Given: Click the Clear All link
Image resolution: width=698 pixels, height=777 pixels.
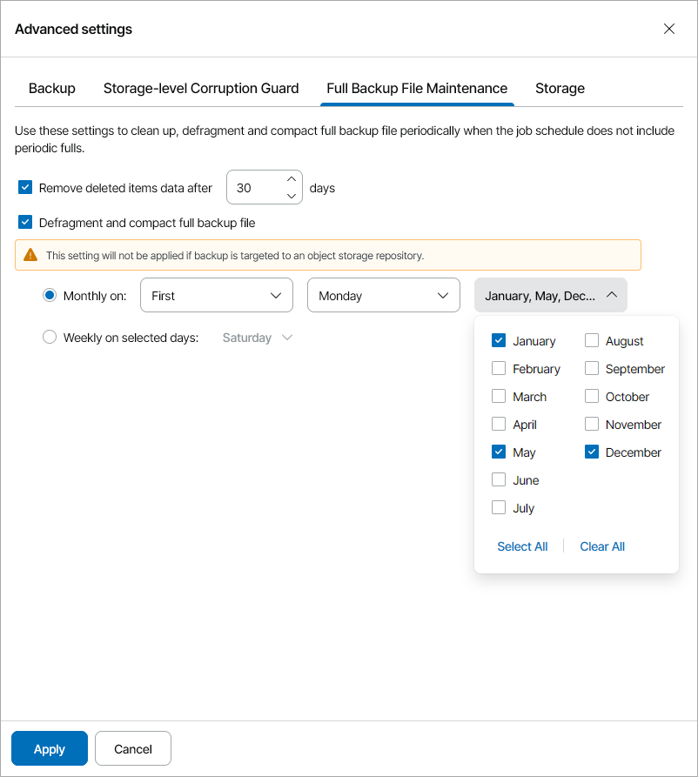Looking at the screenshot, I should [x=602, y=546].
